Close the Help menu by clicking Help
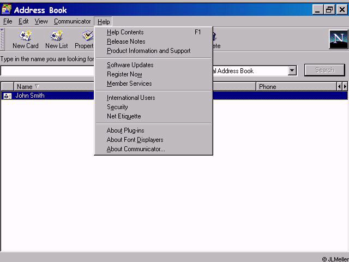The image size is (349, 262). 104,22
